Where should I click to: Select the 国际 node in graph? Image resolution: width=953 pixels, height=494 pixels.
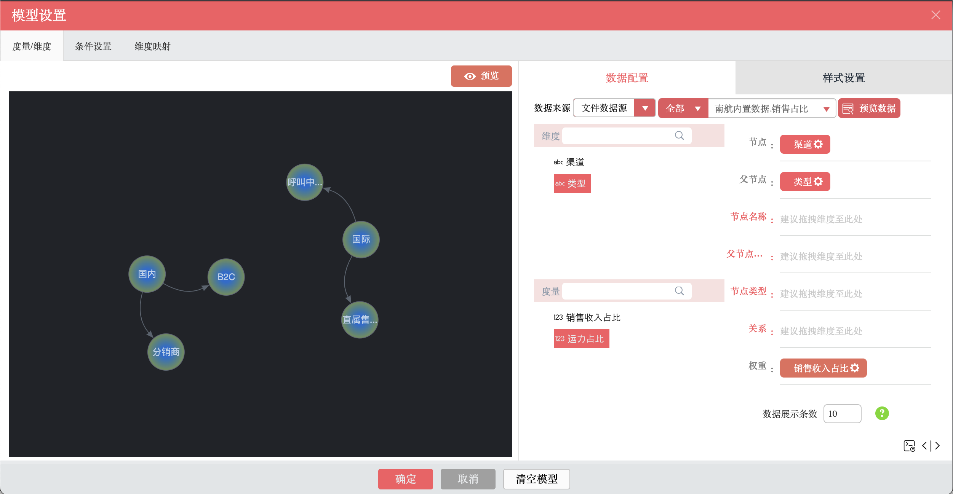361,239
